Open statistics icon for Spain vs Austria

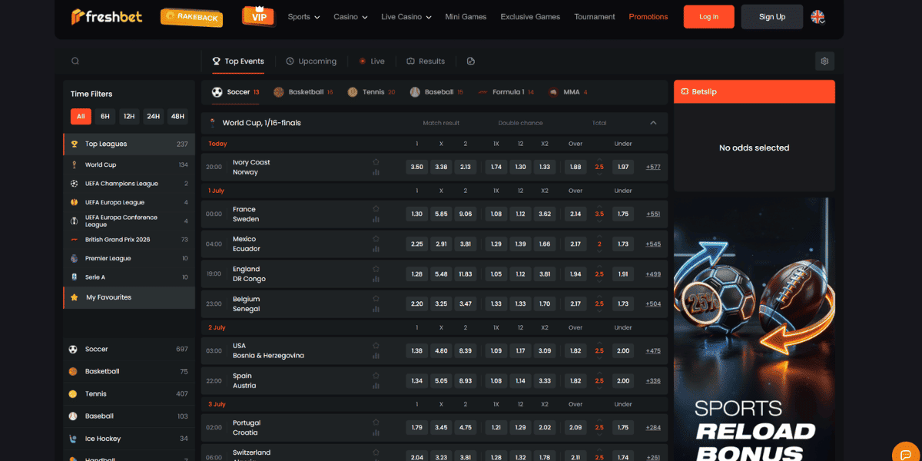tap(376, 386)
